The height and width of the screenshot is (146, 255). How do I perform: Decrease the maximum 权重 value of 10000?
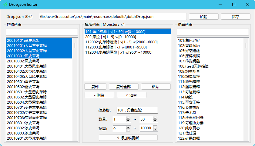coord(155,130)
